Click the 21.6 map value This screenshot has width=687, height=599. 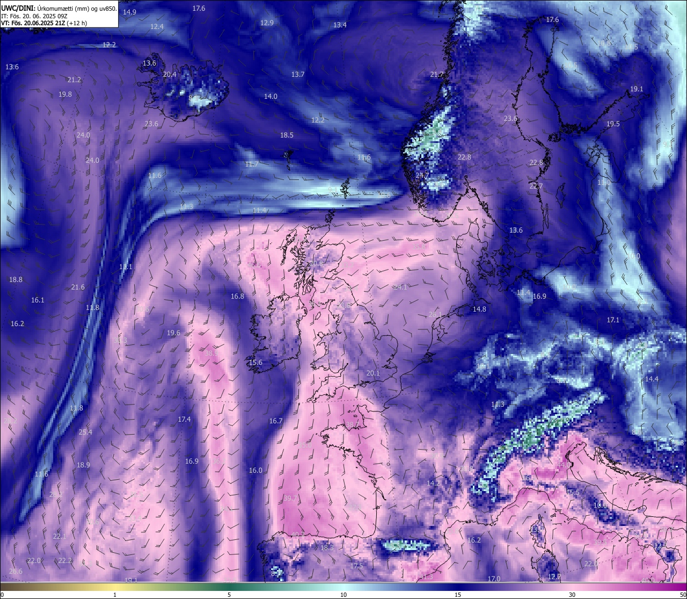[78, 287]
